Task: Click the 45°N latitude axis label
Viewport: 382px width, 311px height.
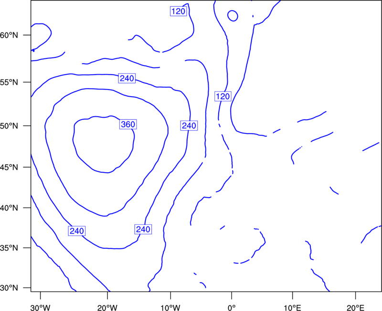Action: click(x=9, y=167)
